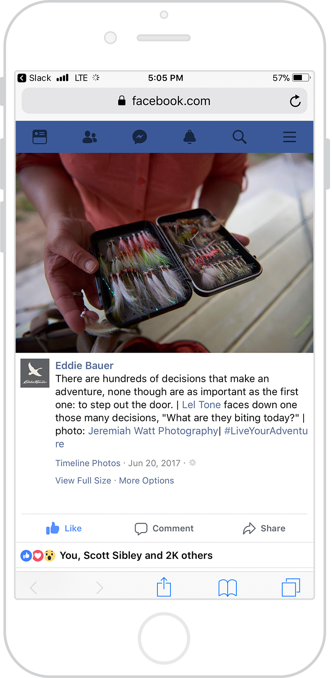Follow the #LiveYourAdventure hashtag link
The height and width of the screenshot is (678, 332).
(182, 437)
